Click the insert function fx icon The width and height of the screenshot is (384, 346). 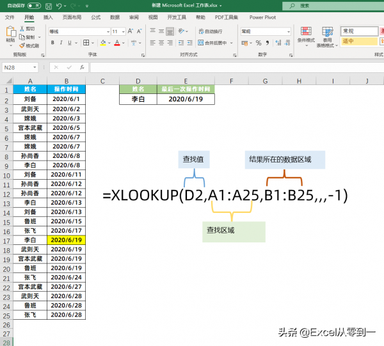[x=81, y=67]
